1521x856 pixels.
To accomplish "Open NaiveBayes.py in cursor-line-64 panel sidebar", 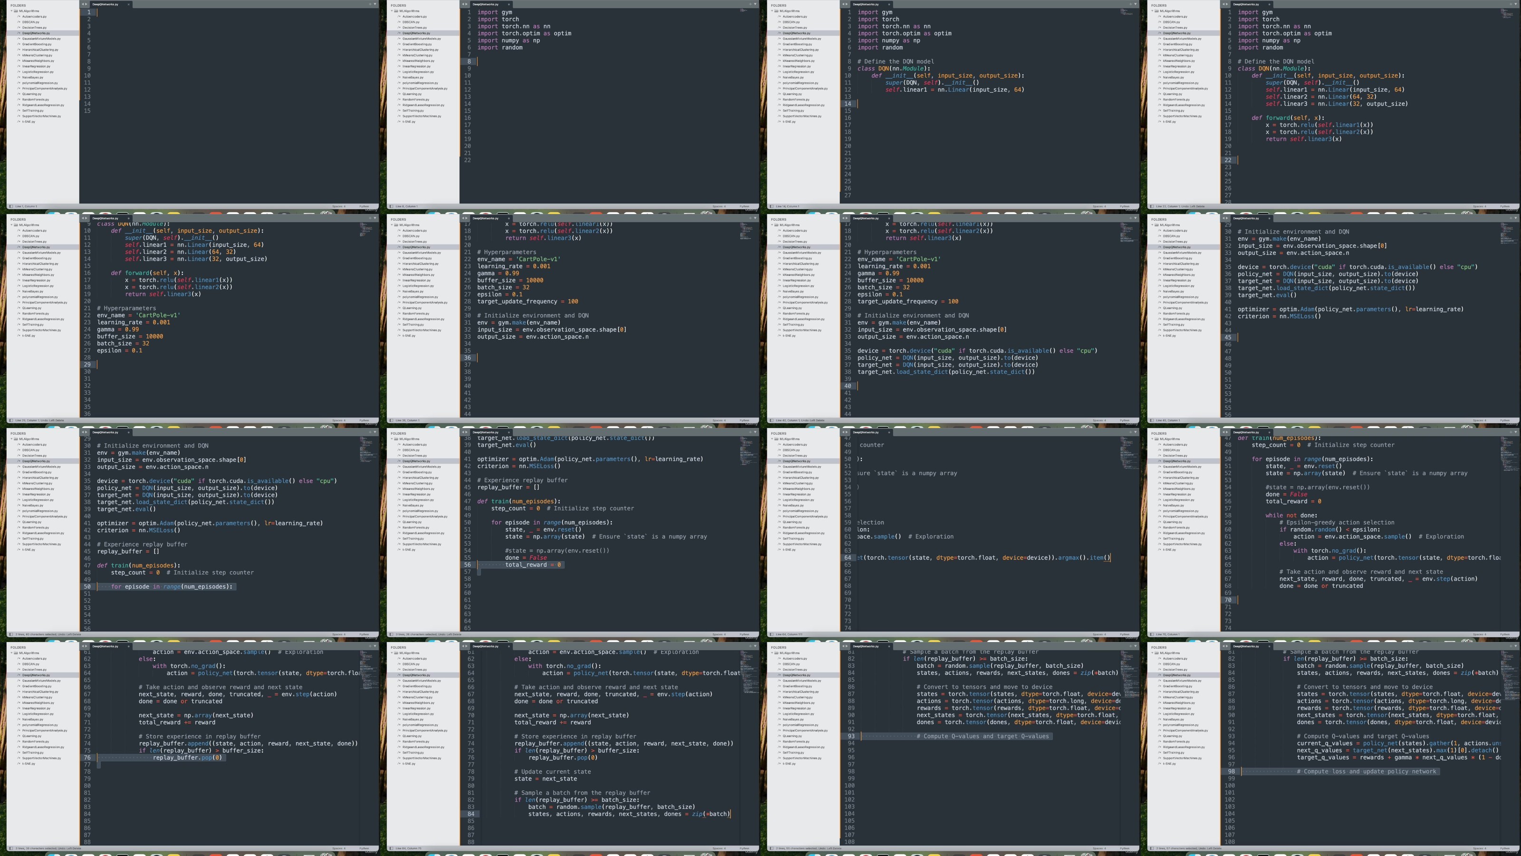I will click(793, 505).
